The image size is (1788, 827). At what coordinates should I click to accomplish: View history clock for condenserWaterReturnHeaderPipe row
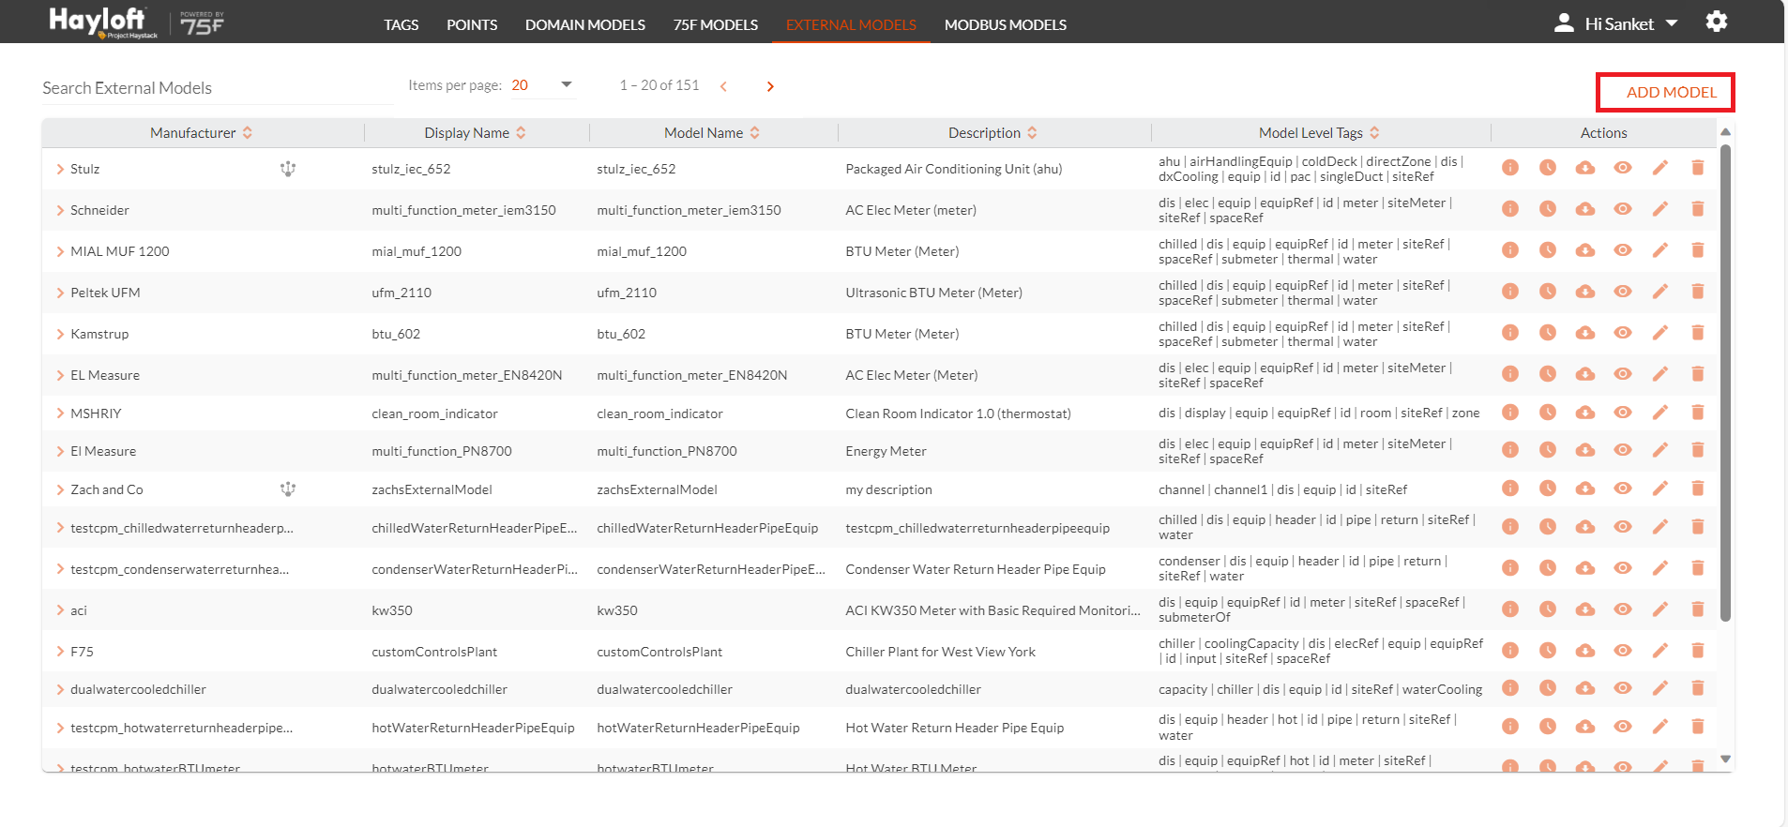click(x=1548, y=568)
